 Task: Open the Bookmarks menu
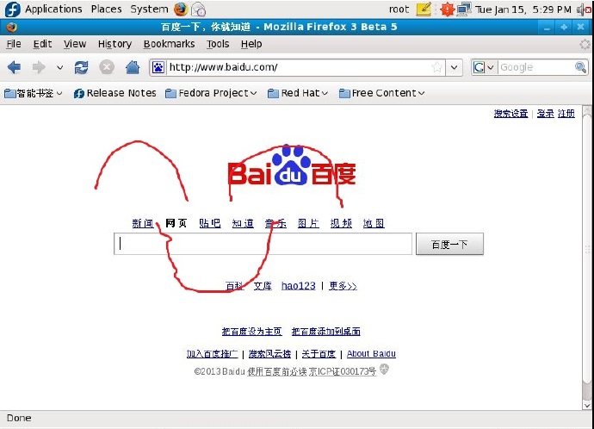[169, 44]
